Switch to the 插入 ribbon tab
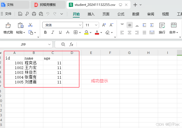The height and width of the screenshot is (128, 182). coord(91,14)
